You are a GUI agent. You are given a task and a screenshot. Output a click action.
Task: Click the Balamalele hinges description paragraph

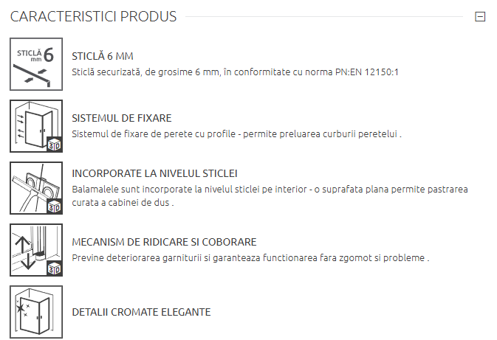[270, 196]
